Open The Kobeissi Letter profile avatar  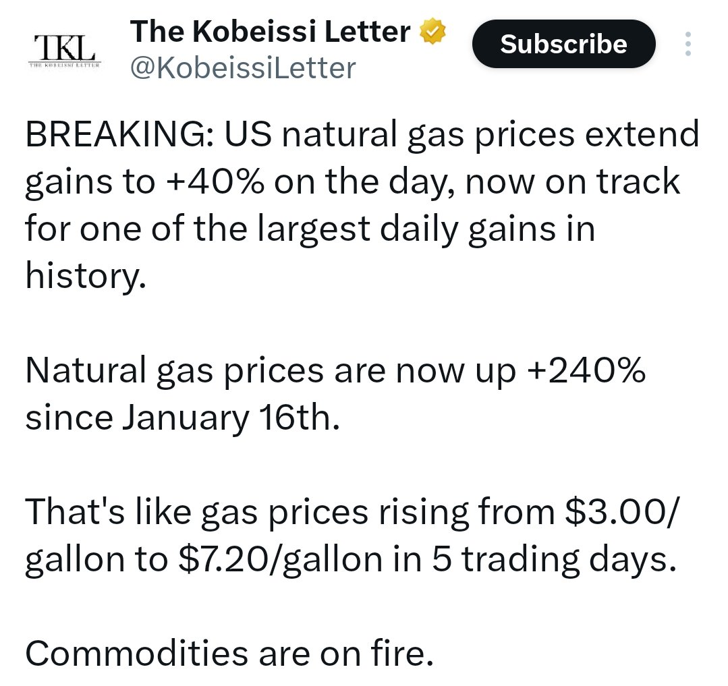[63, 51]
